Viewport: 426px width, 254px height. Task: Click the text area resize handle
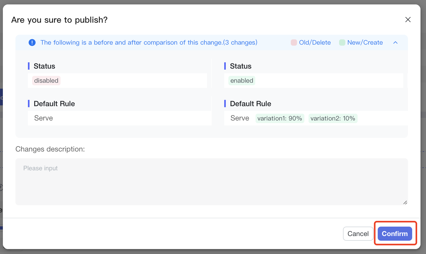click(405, 202)
